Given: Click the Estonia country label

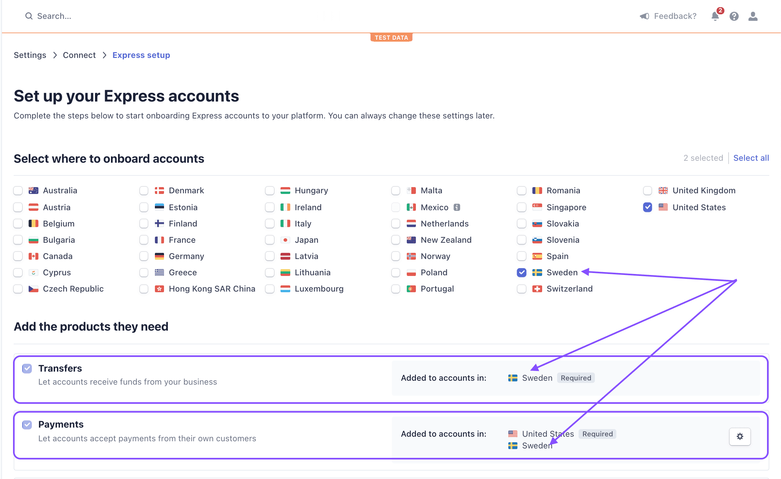Looking at the screenshot, I should [183, 207].
